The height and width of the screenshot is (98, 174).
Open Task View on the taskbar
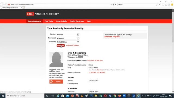point(52,96)
